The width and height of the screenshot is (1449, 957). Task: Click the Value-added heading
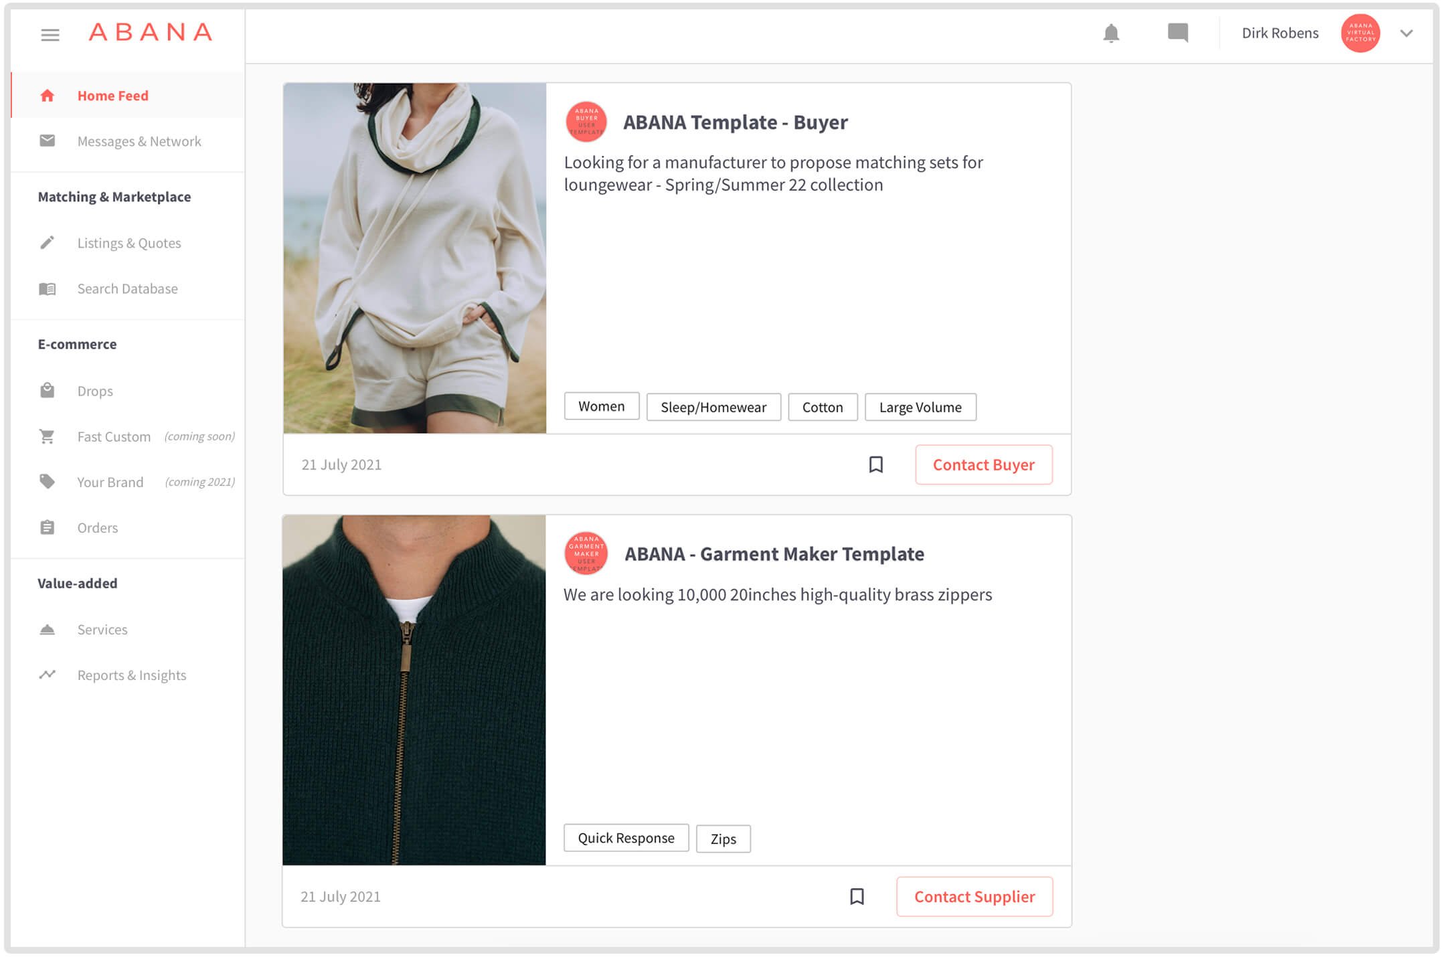tap(78, 583)
